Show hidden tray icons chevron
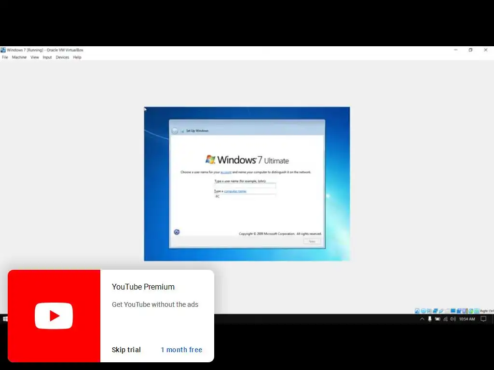 tap(422, 319)
